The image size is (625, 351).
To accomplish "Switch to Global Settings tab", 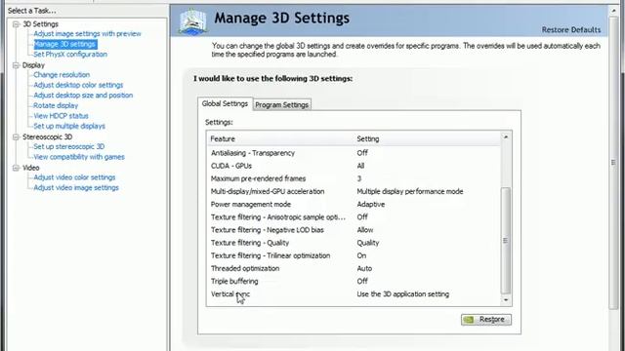I will (225, 103).
